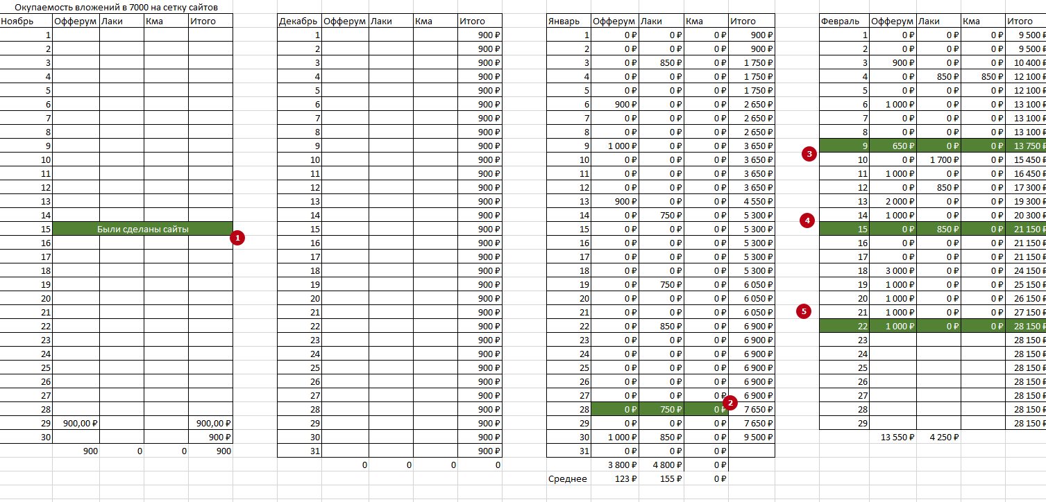This screenshot has height=502, width=1046.
Task: Select the '155 ₽' average cell
Action: (x=661, y=478)
